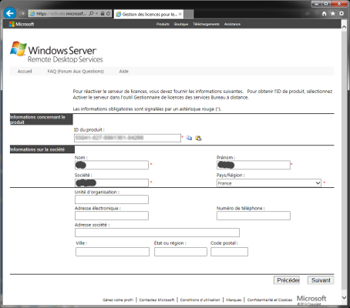Click the Microsoft logo in header bar
The height and width of the screenshot is (308, 350).
coord(22,24)
